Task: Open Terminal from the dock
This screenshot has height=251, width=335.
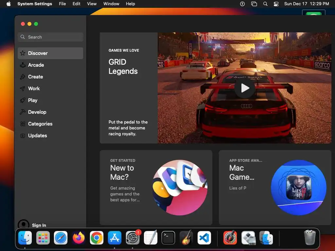Action: tap(168, 238)
